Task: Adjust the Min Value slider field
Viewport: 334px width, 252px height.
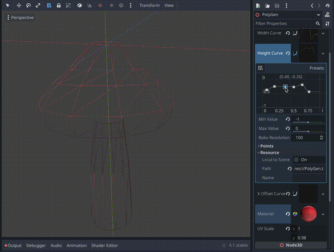Action: coord(309,119)
